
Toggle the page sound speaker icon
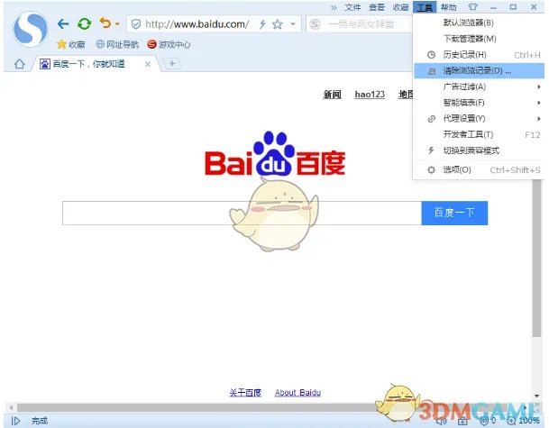[x=441, y=421]
